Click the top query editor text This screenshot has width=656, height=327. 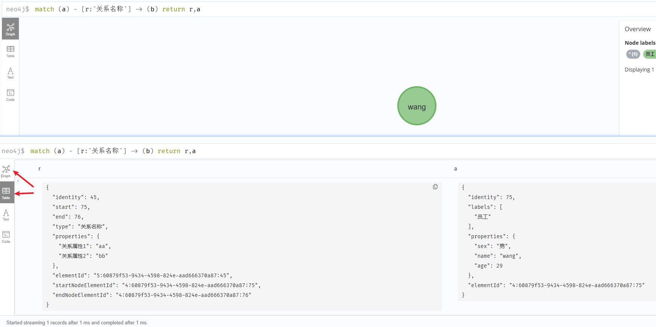tap(117, 9)
